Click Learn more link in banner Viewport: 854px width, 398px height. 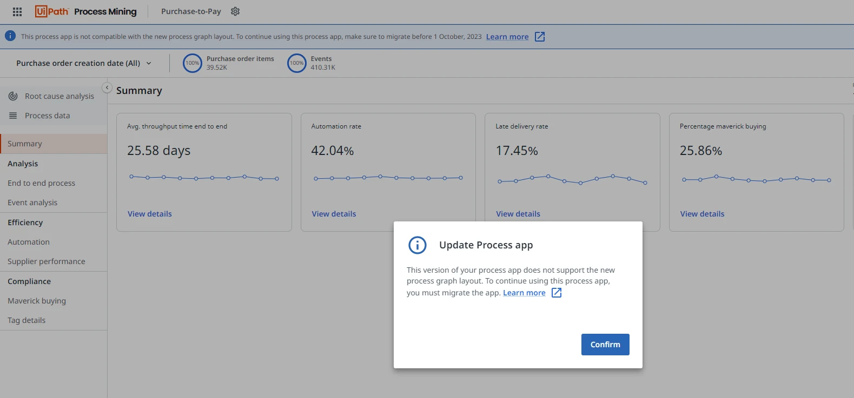click(507, 37)
